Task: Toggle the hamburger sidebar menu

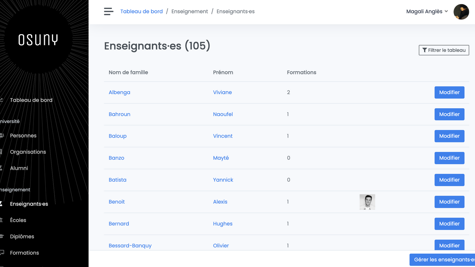Action: 108,11
